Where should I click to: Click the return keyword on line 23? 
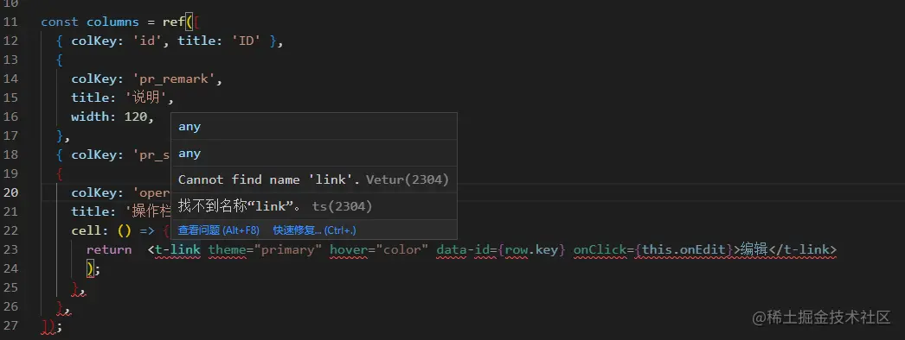(x=109, y=249)
